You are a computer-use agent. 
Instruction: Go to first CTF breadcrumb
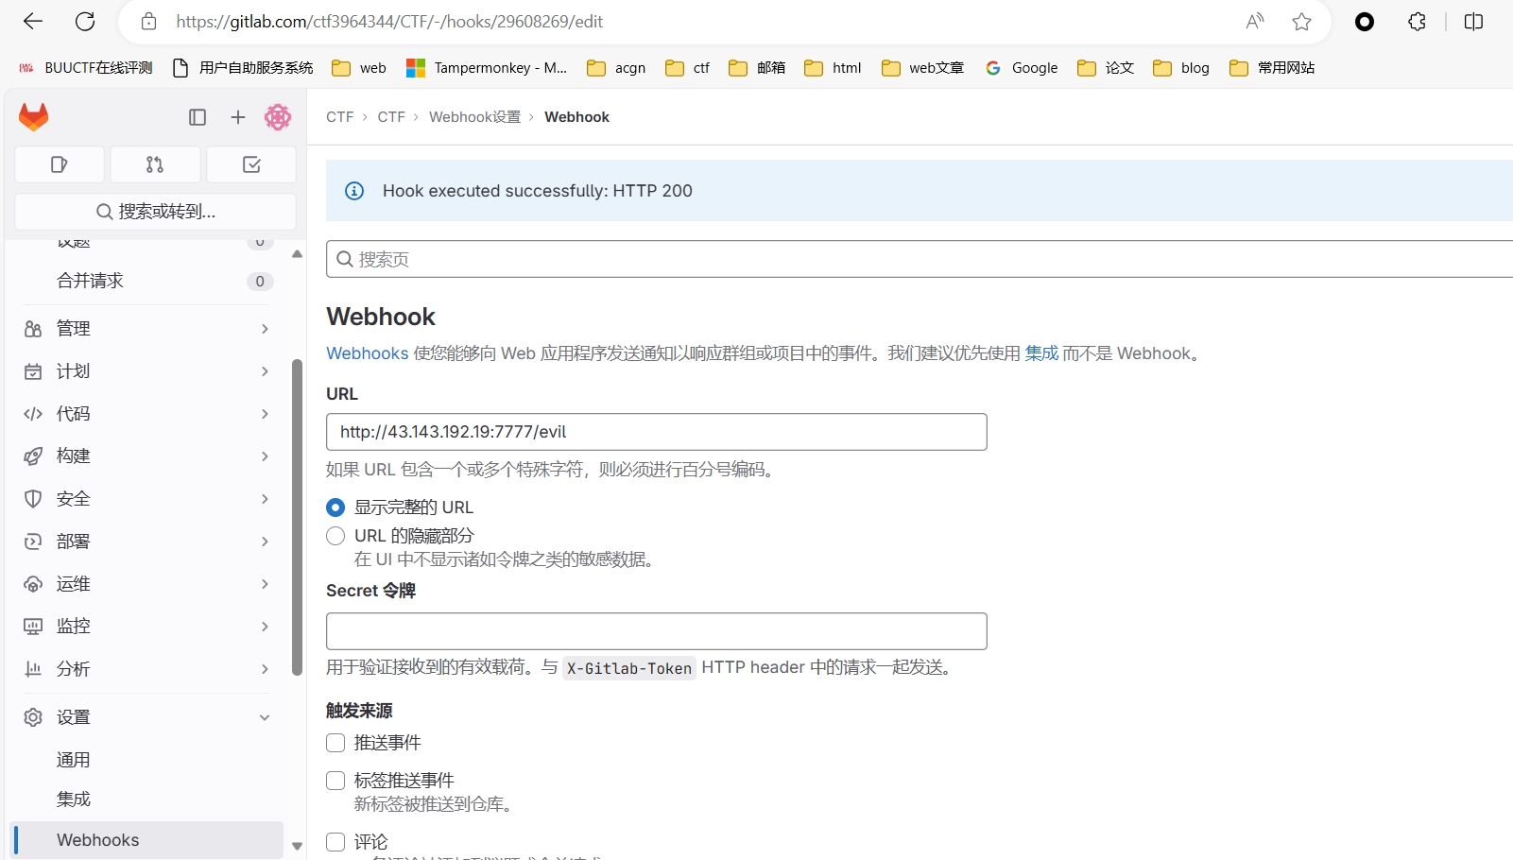coord(340,117)
